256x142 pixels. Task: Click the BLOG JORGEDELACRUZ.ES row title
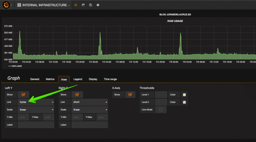pos(175,14)
